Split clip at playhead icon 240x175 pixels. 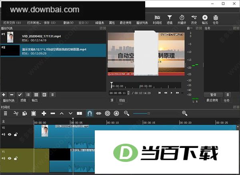[79, 113]
